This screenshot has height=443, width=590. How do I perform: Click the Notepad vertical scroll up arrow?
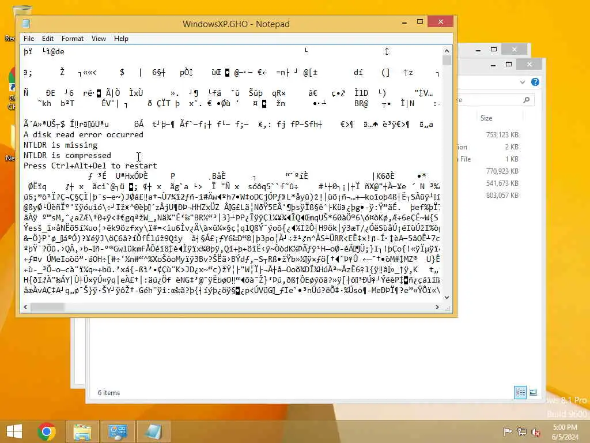tap(447, 51)
